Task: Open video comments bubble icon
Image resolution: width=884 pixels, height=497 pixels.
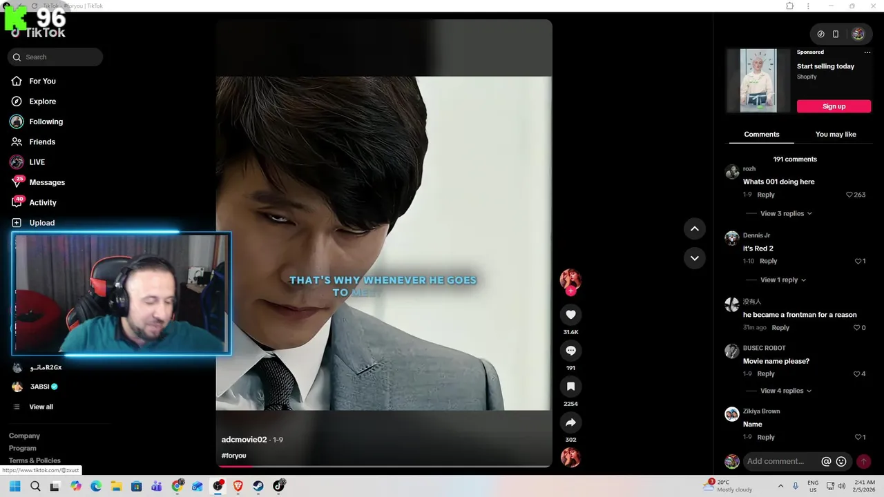Action: pos(570,351)
